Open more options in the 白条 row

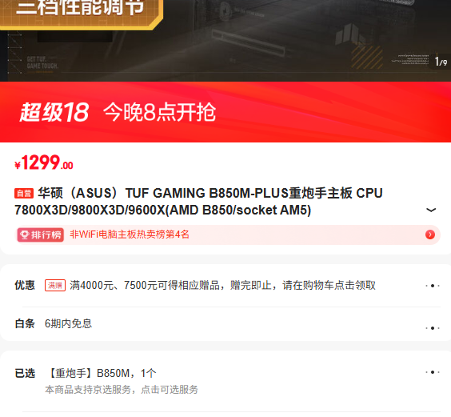click(x=433, y=328)
